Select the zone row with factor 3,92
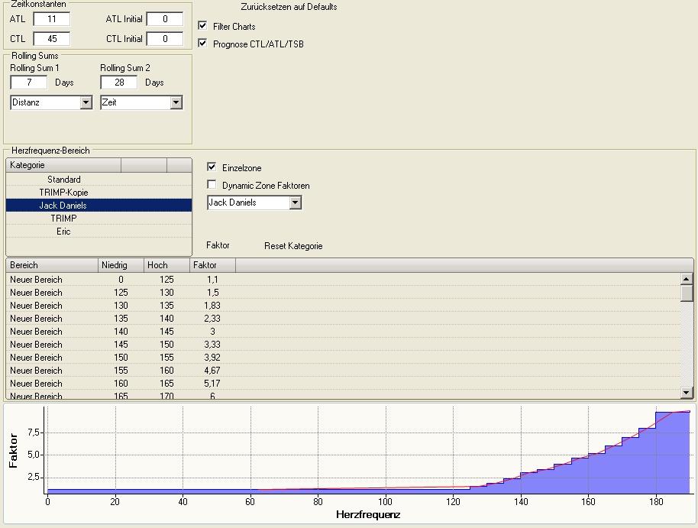This screenshot has height=528, width=698. click(343, 358)
